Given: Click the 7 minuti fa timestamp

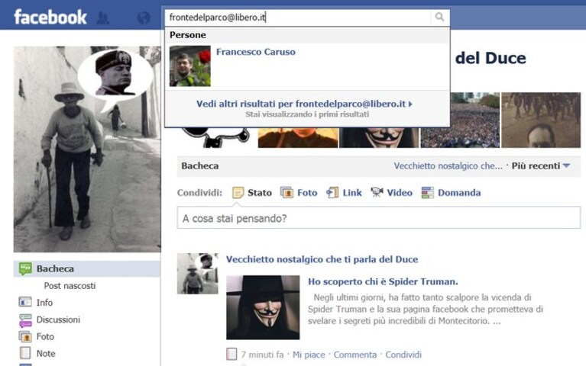Looking at the screenshot, I should pyautogui.click(x=262, y=355).
